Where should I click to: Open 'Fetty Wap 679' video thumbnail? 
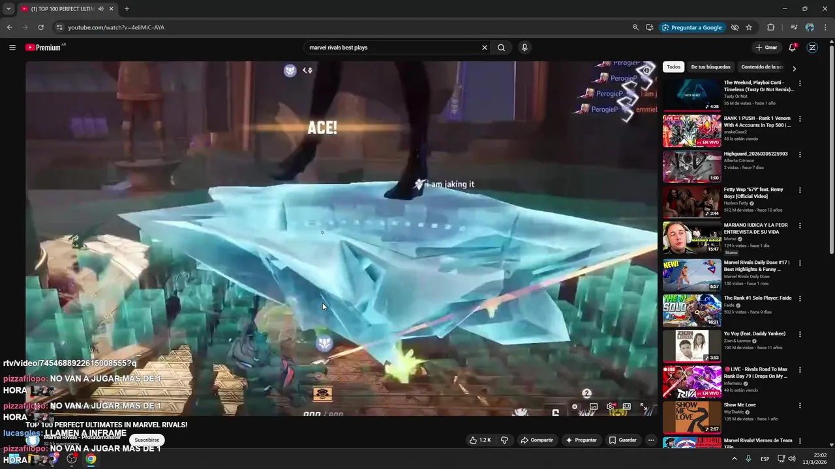[692, 202]
